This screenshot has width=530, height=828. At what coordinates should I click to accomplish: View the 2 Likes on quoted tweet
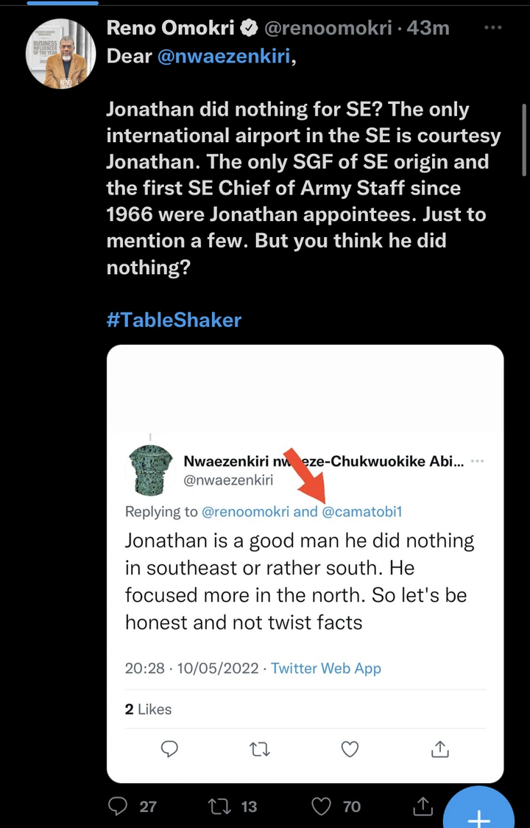click(148, 709)
